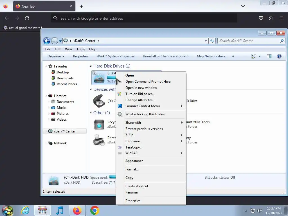The height and width of the screenshot is (216, 288).
Task: Click the TeraCopy arrows icon
Action: (x=120, y=147)
